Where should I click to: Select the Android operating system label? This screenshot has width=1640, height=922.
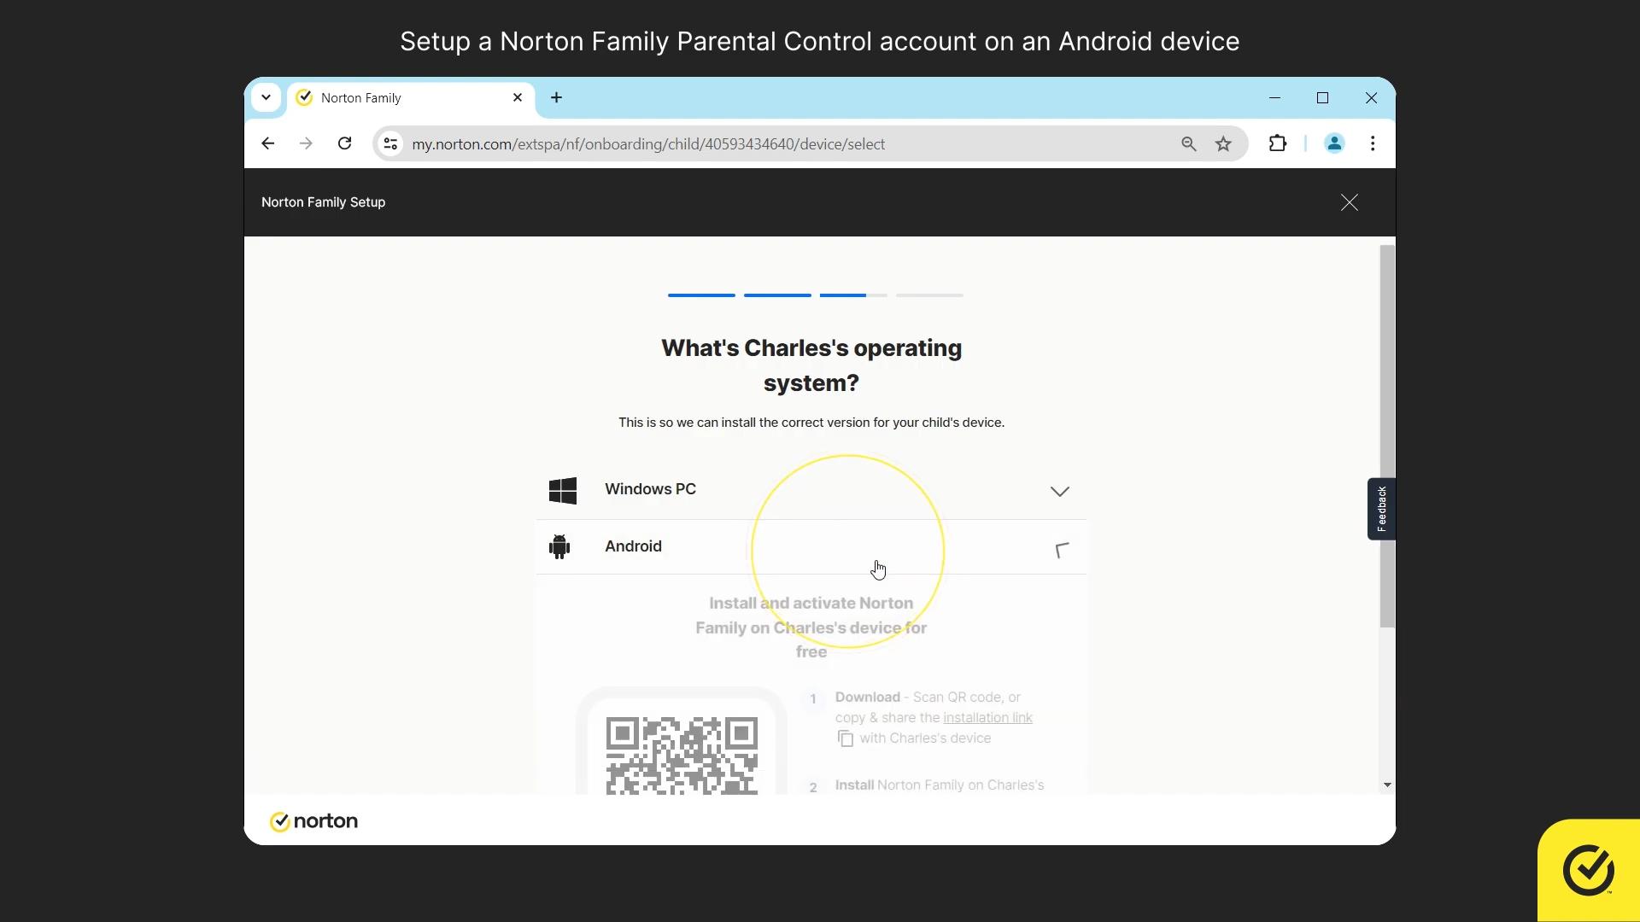(x=633, y=546)
